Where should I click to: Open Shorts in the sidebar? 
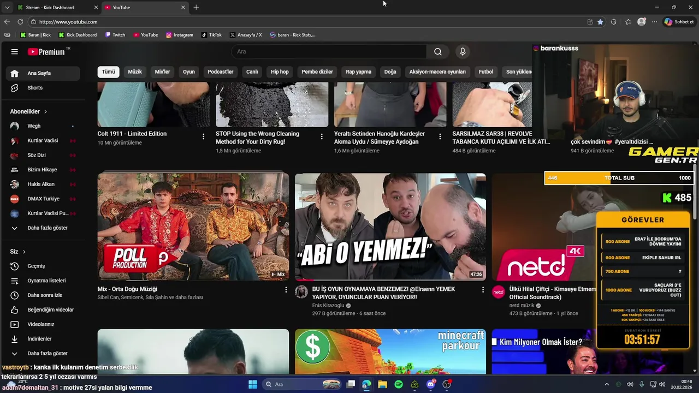(43, 88)
